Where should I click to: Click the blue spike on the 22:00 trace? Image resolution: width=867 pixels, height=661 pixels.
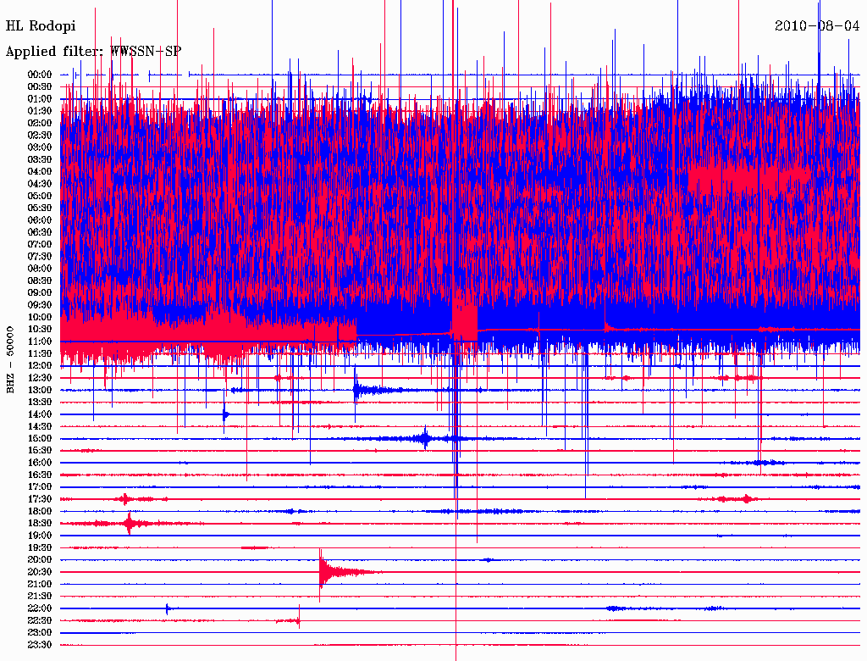[167, 608]
